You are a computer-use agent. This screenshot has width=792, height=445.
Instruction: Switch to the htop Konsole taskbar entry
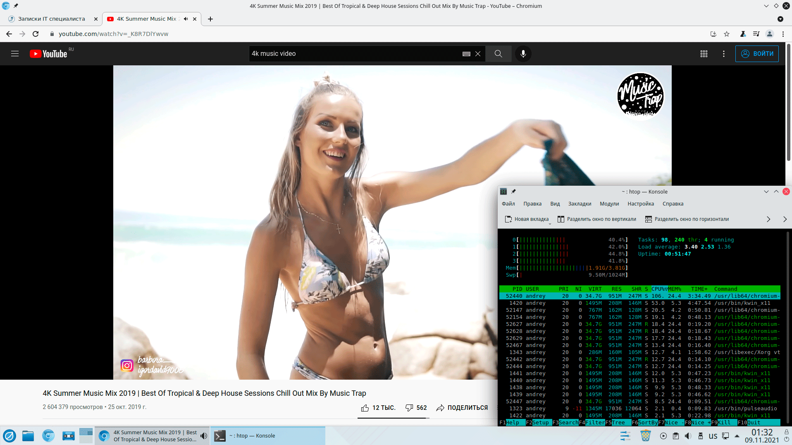268,436
